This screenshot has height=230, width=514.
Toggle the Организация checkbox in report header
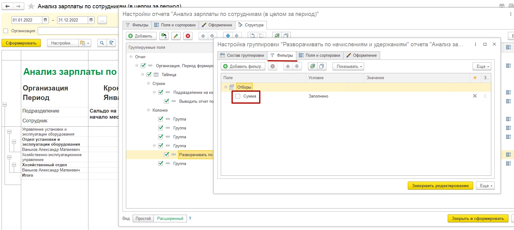click(6, 31)
